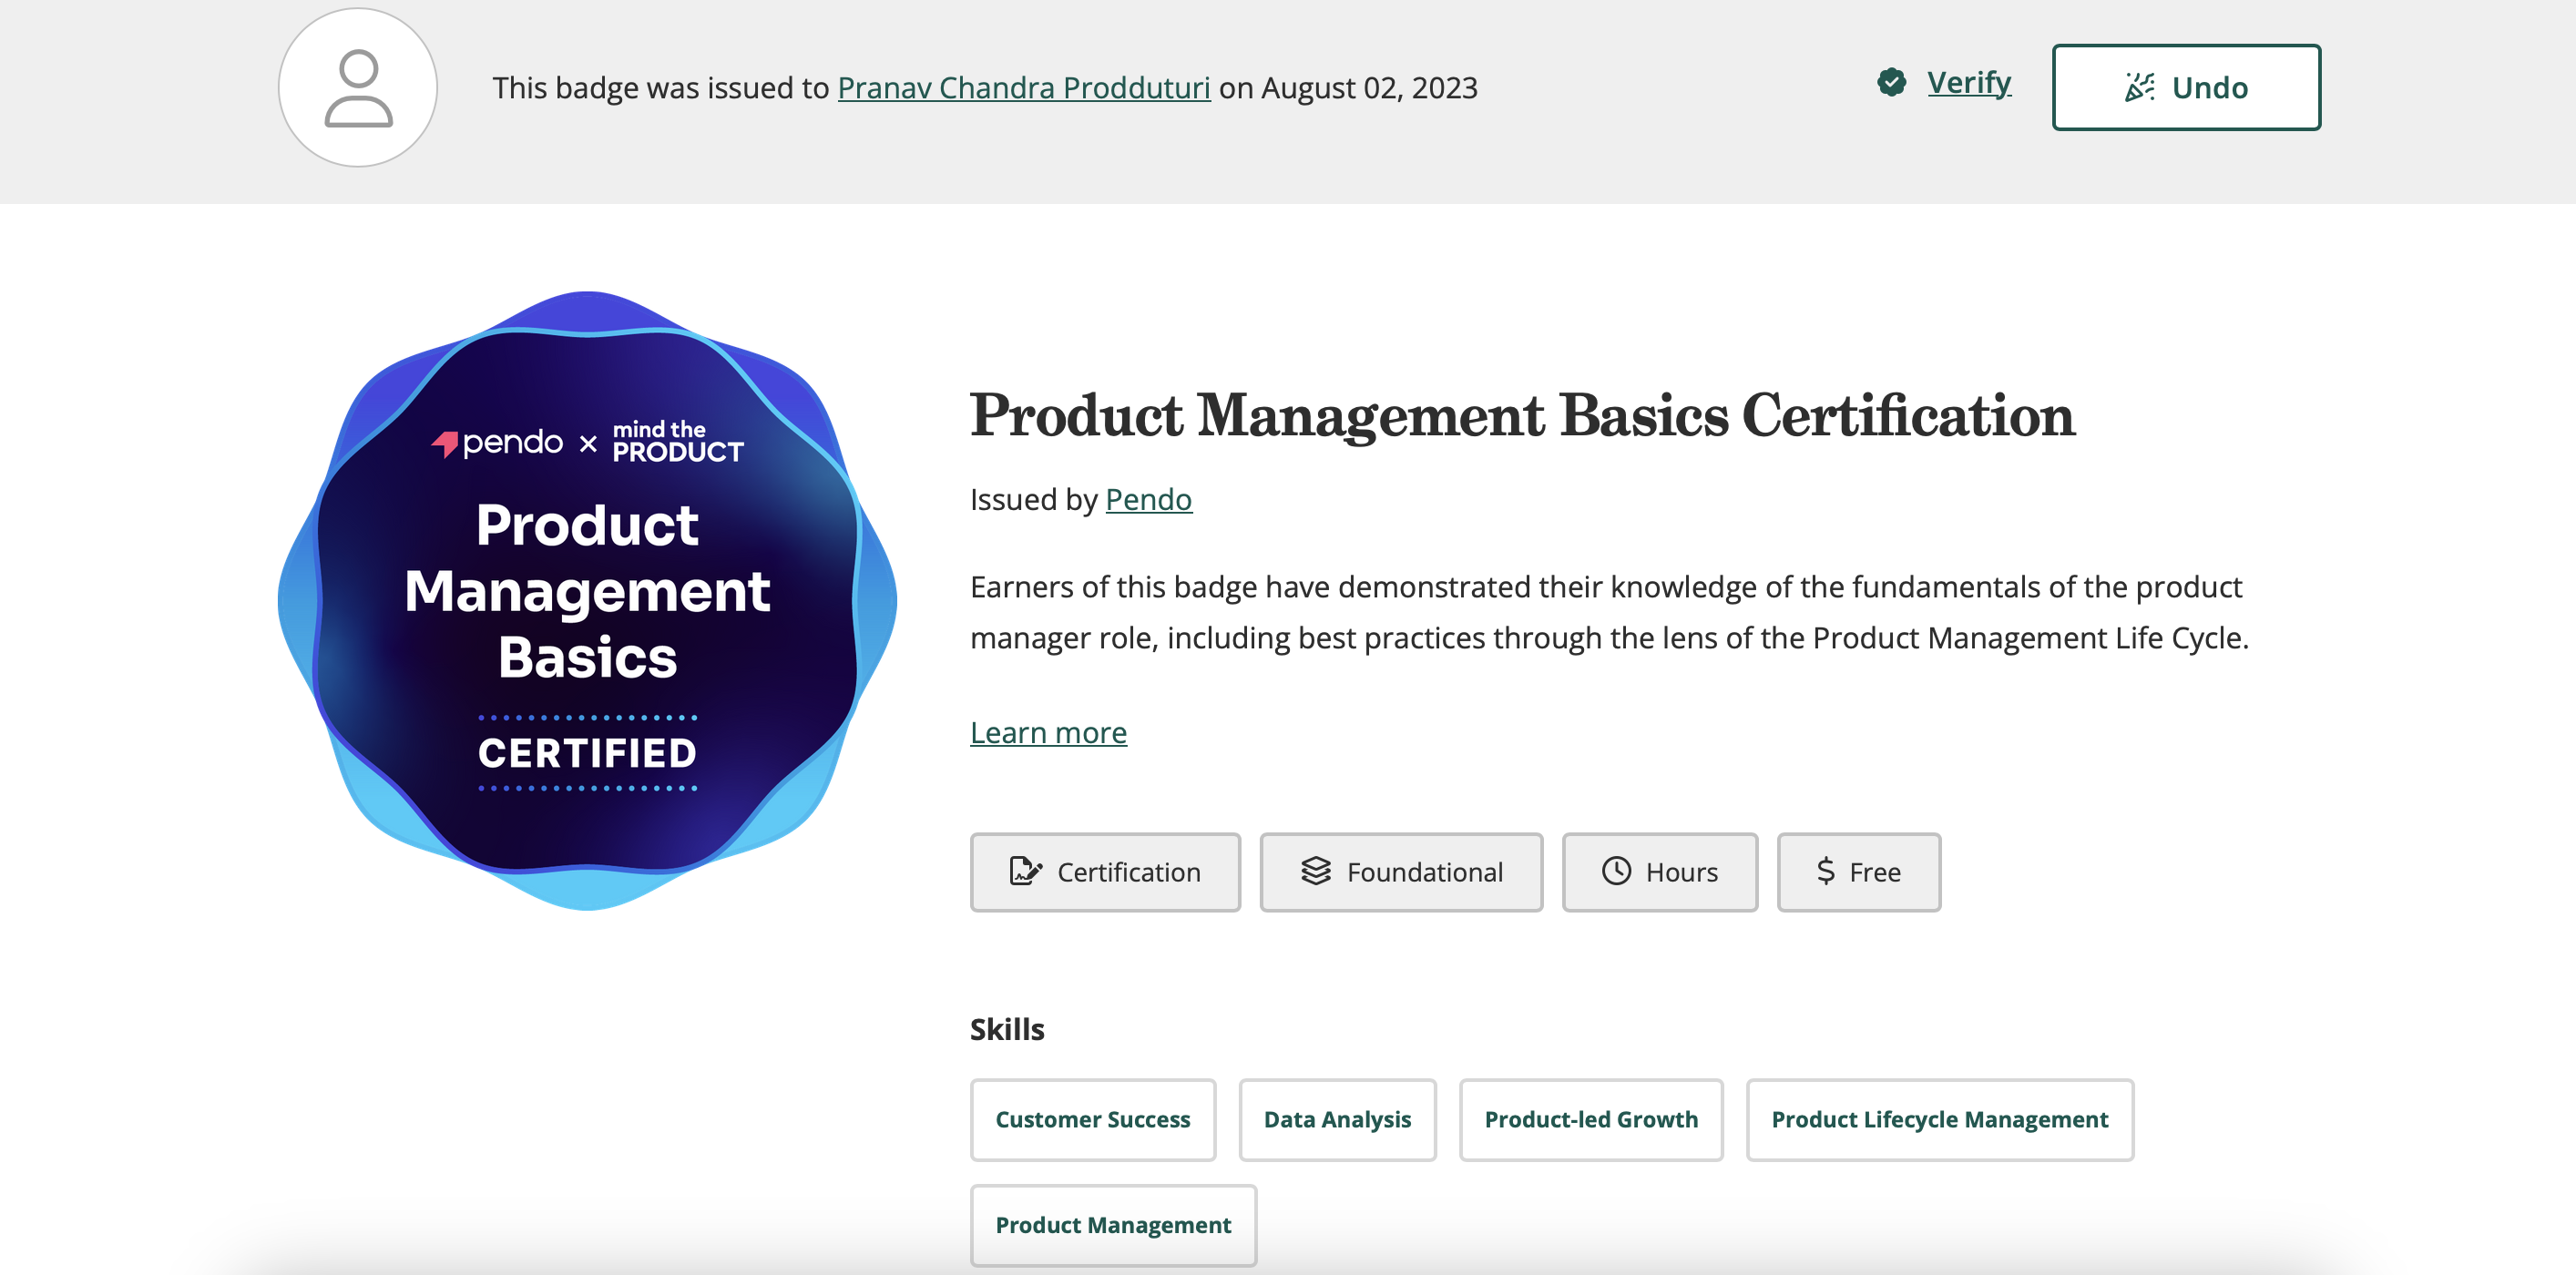2576x1275 pixels.
Task: Click the dollar sign icon on the Free pill
Action: (1826, 872)
